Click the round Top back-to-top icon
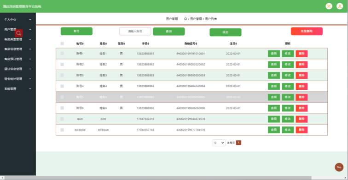Image resolution: width=348 pixels, height=180 pixels. (x=339, y=167)
